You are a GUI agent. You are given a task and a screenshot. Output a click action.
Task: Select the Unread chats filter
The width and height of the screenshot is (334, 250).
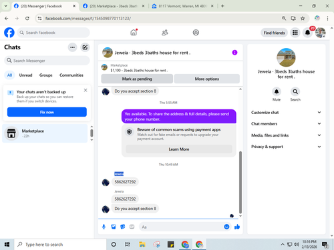[x=25, y=75]
